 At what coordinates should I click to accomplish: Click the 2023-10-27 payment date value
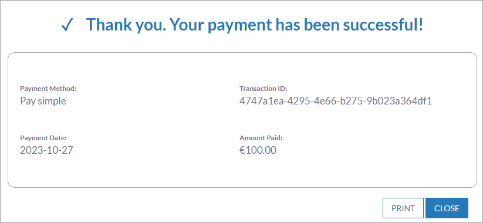click(46, 150)
